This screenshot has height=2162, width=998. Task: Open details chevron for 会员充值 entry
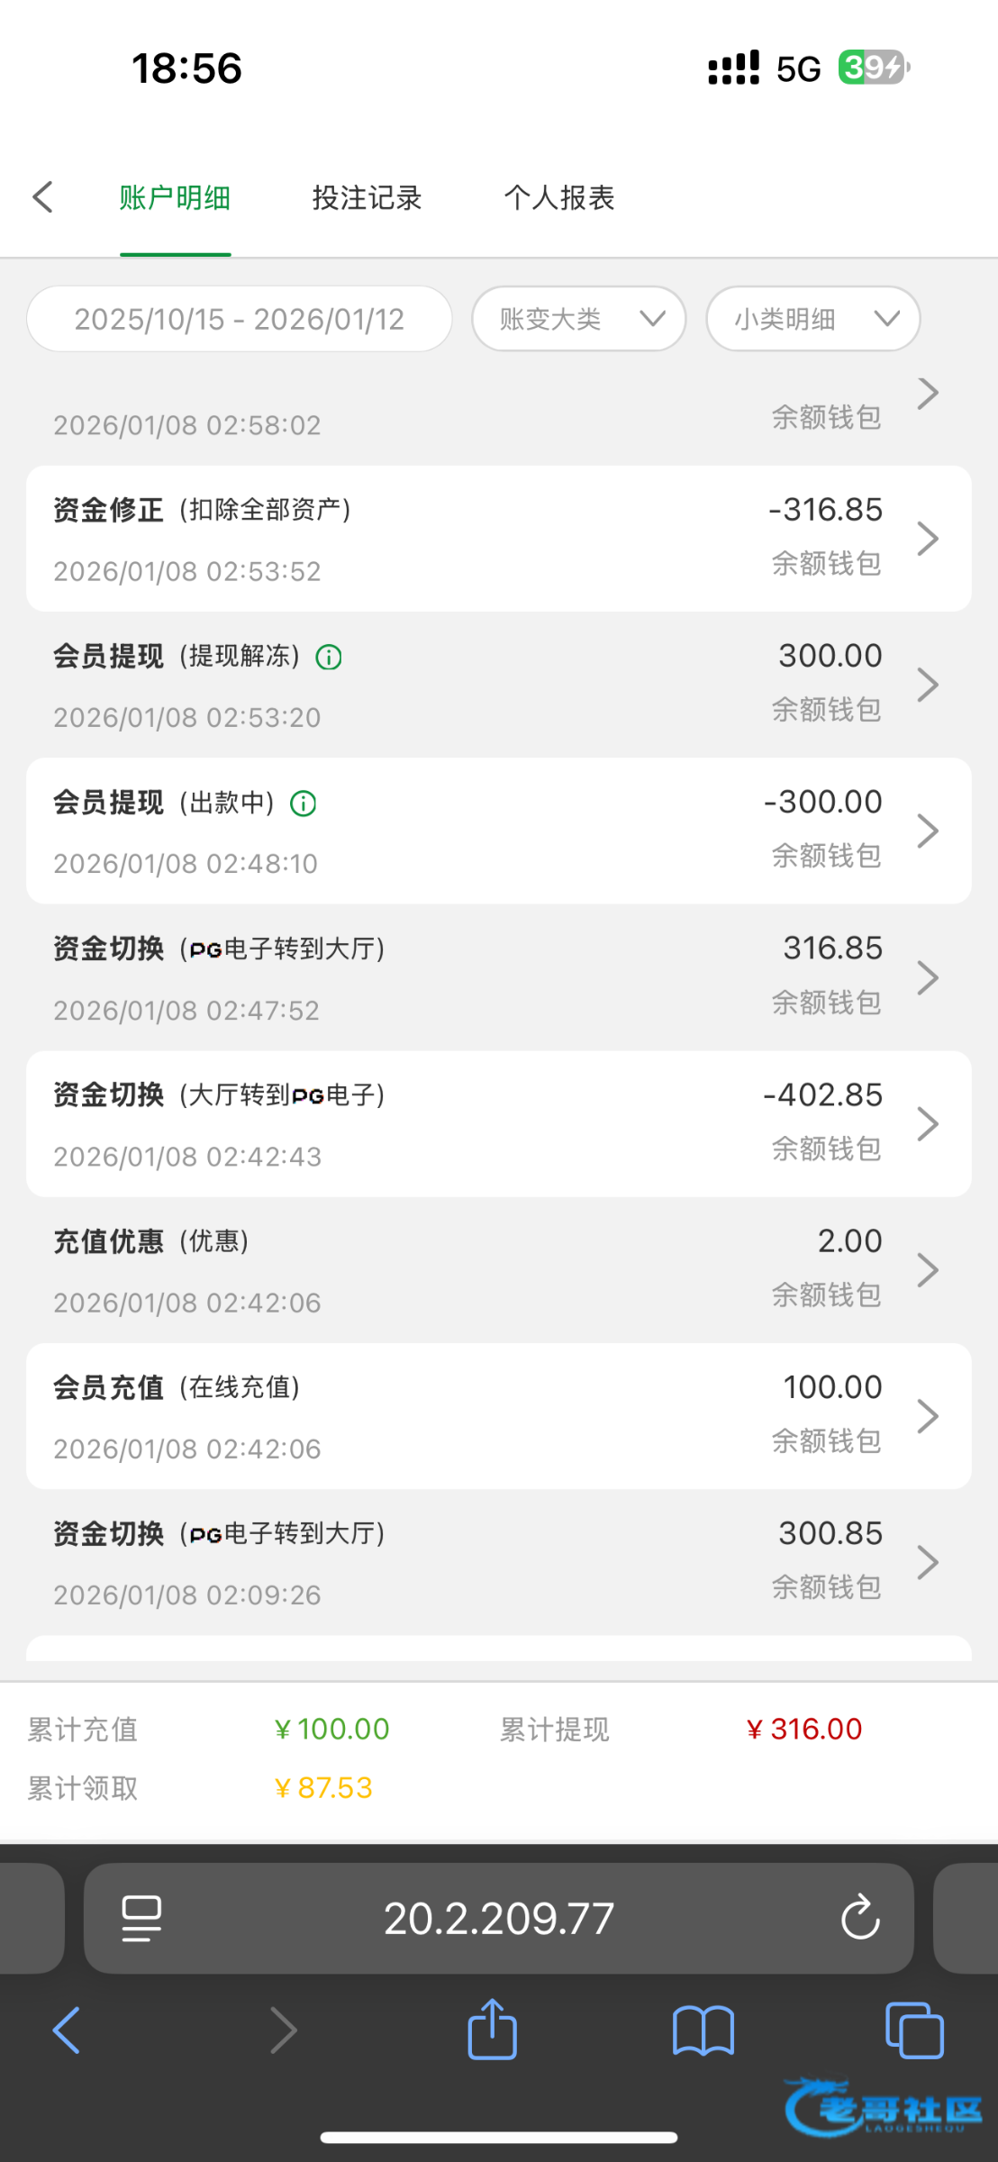[928, 1416]
